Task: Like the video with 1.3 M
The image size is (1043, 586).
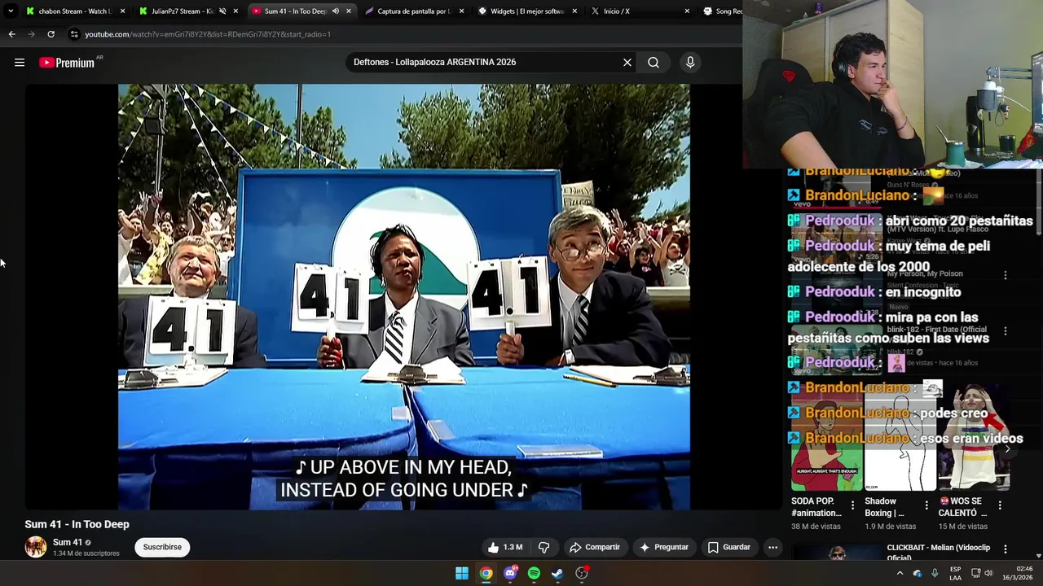Action: pos(505,547)
